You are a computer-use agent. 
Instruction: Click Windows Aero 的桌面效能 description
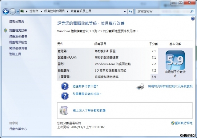click(113, 64)
